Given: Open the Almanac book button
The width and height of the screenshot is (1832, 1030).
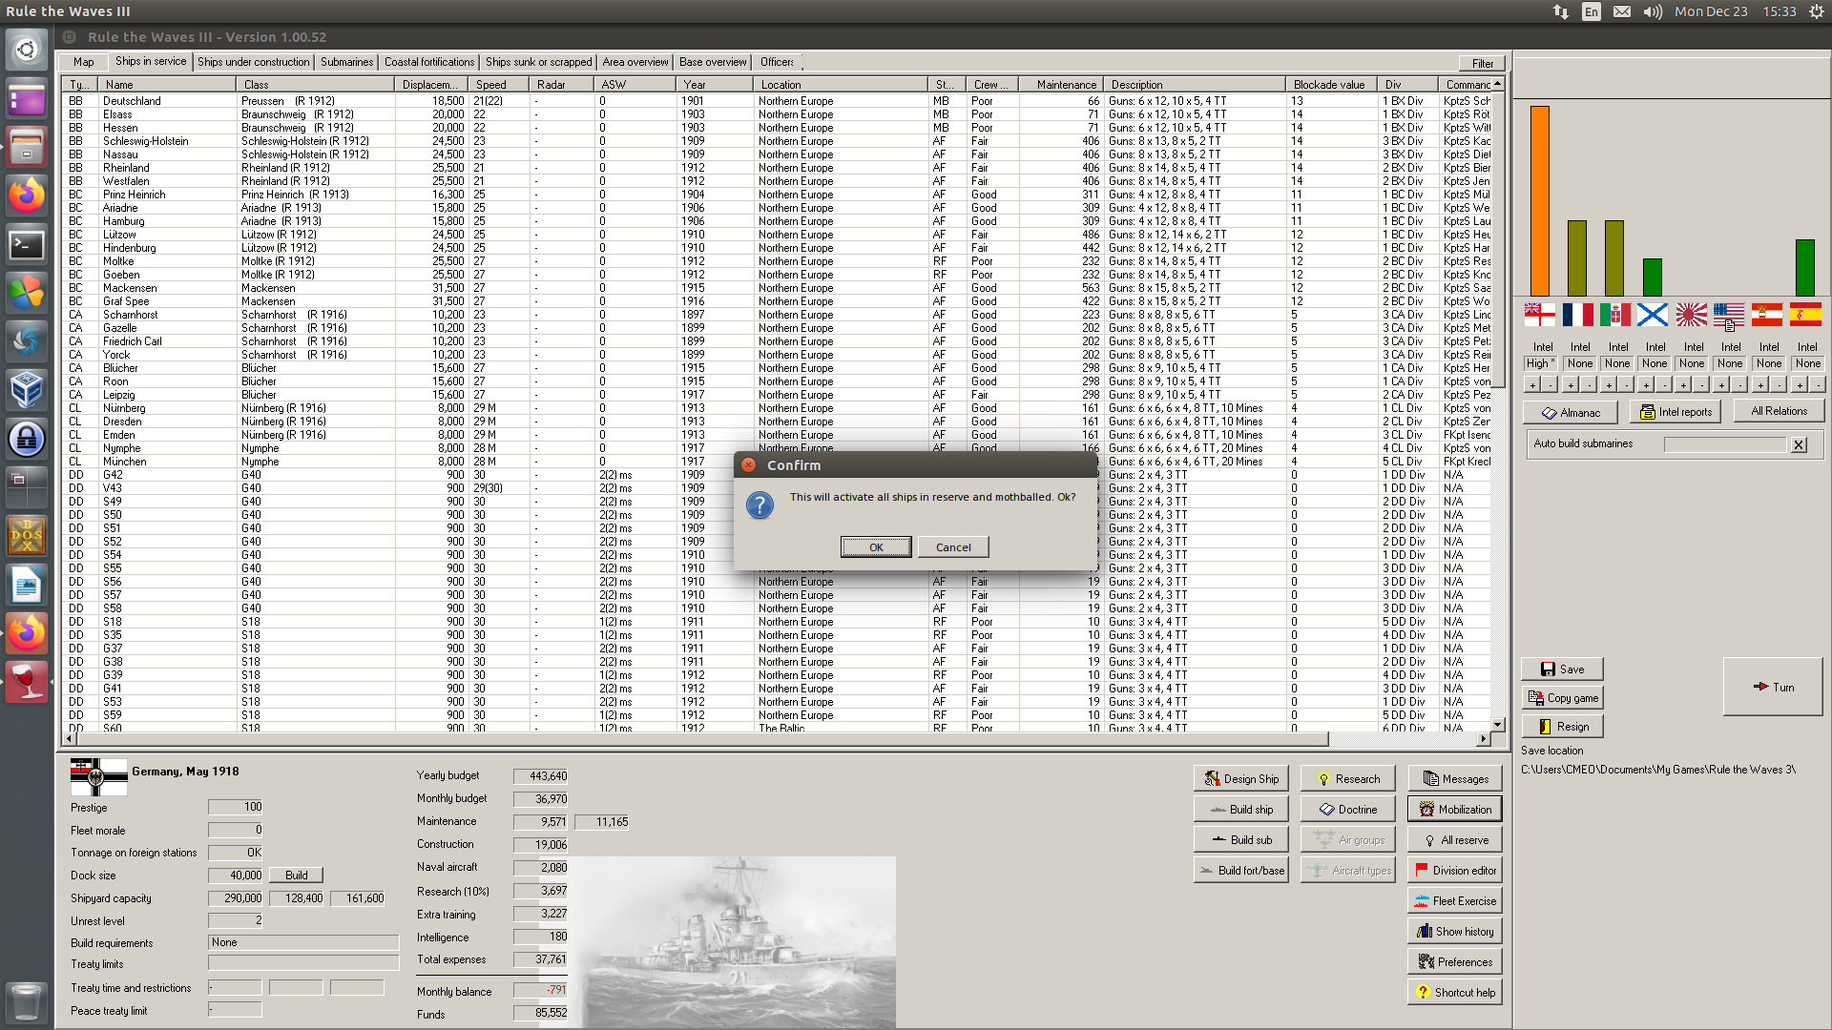Looking at the screenshot, I should point(1570,412).
